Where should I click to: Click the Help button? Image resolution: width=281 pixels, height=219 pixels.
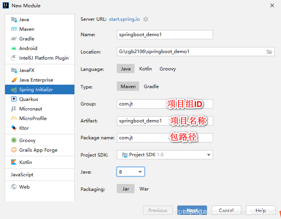[x=261, y=210]
